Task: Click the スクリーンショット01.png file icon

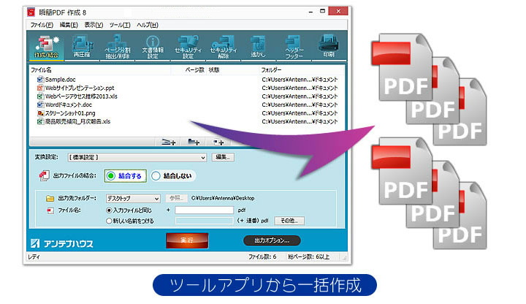Action: (x=40, y=113)
